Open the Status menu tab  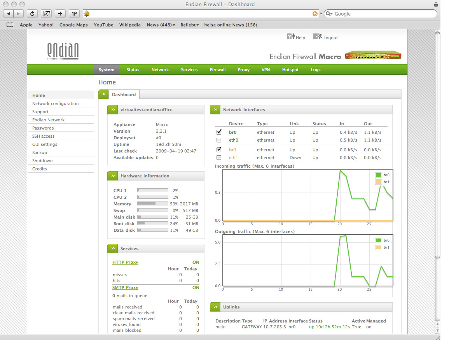(x=133, y=70)
